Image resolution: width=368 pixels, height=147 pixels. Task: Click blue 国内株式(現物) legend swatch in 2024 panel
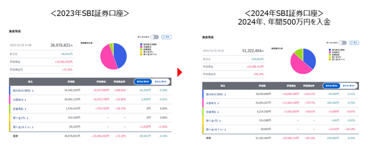(x=330, y=50)
